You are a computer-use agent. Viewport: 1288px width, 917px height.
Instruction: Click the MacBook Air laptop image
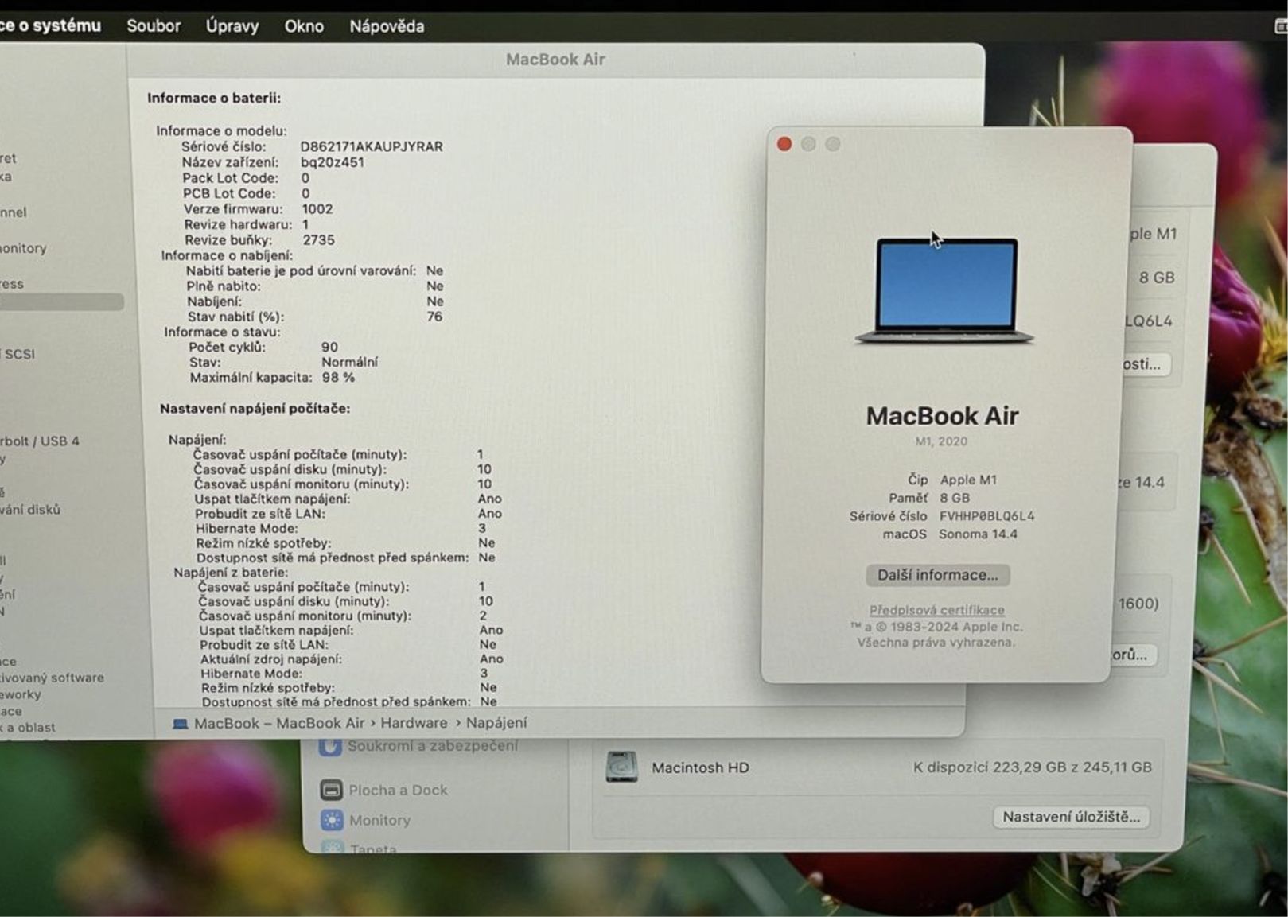(945, 290)
